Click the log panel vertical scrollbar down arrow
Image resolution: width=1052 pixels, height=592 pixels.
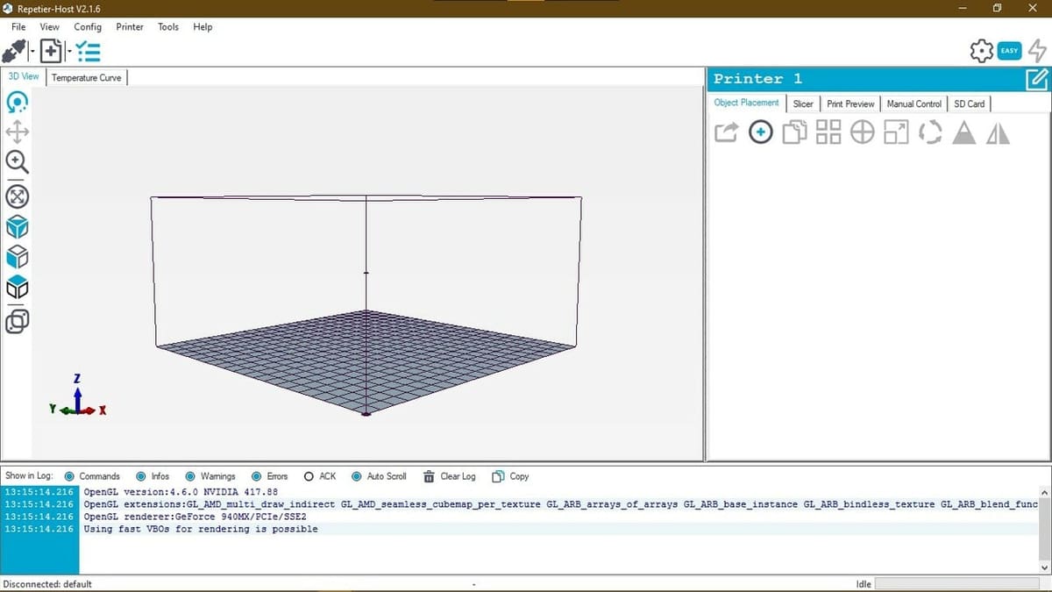pos(1044,567)
